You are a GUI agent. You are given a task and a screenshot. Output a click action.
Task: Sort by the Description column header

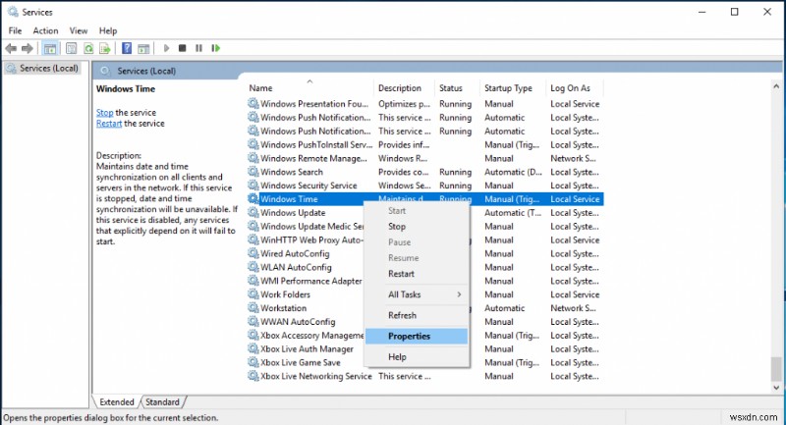tap(404, 88)
